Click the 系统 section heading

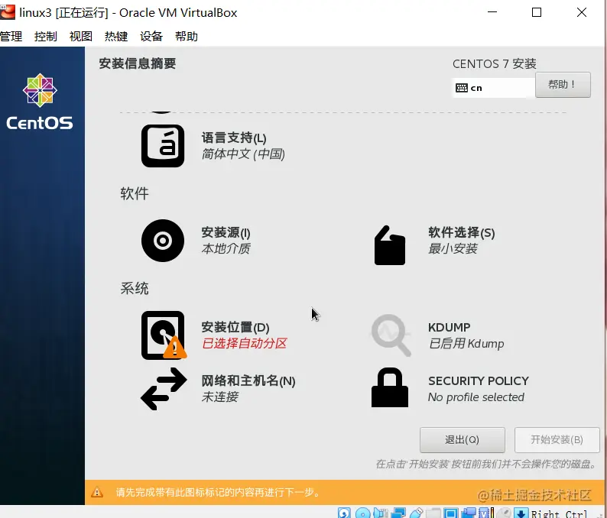coord(135,288)
